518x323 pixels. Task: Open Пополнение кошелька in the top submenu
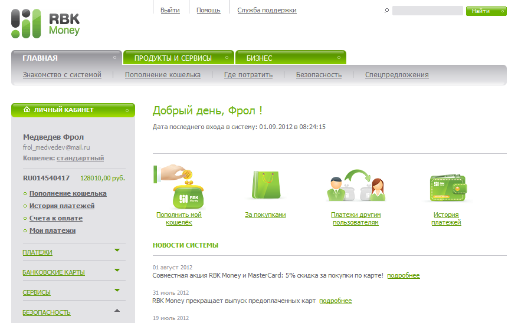pos(162,75)
